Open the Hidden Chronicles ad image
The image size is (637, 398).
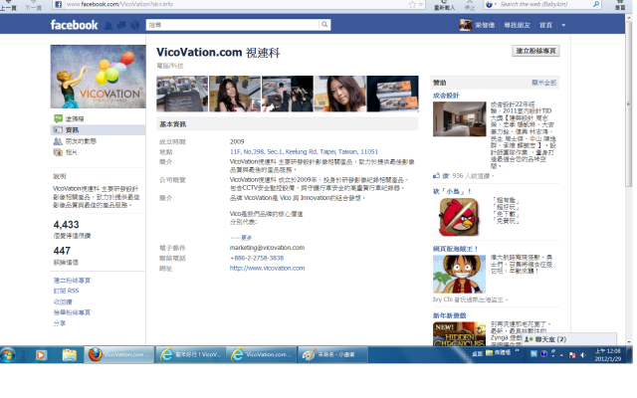tap(460, 334)
